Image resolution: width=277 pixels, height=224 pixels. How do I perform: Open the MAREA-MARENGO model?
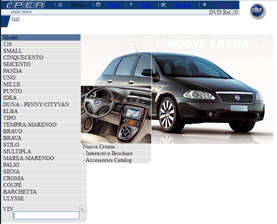pyautogui.click(x=41, y=158)
